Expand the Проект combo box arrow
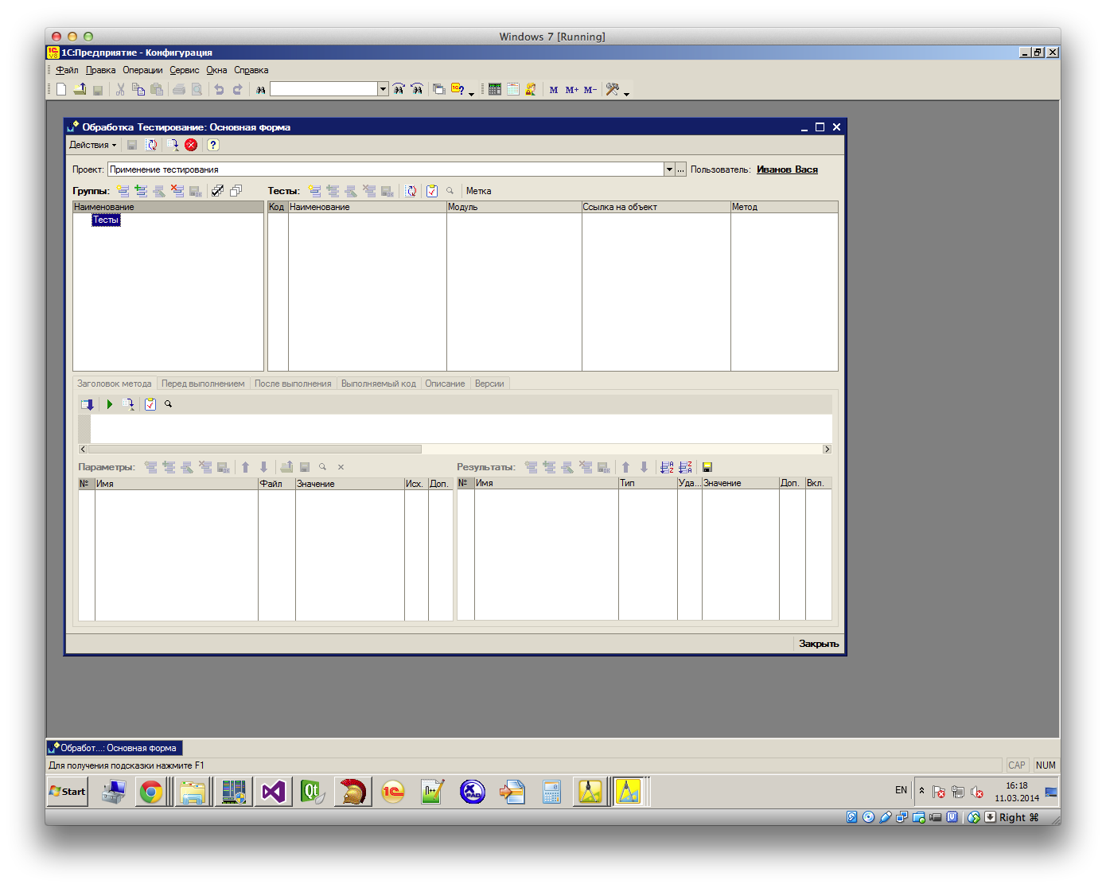This screenshot has height=888, width=1106. point(669,169)
